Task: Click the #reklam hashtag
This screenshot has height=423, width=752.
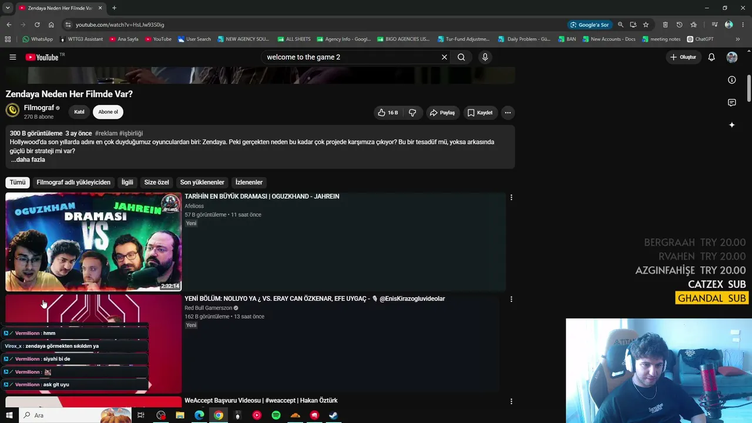Action: 106,133
